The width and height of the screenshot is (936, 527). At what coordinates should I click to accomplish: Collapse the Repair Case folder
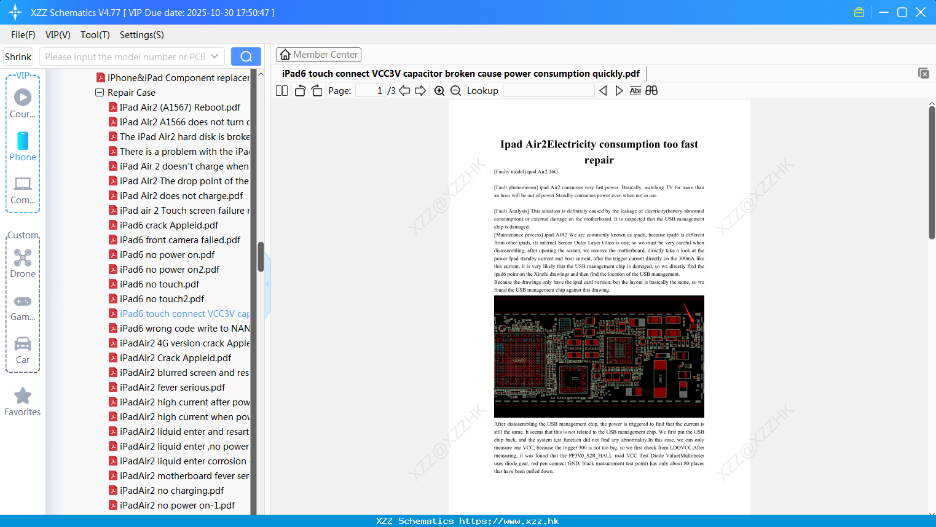100,93
